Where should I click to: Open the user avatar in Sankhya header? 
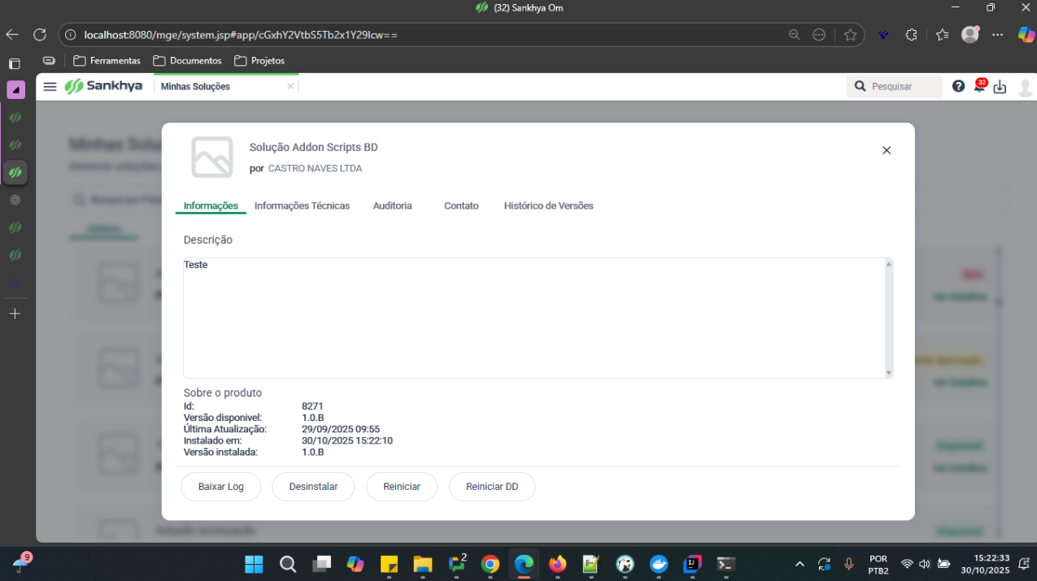(1025, 87)
